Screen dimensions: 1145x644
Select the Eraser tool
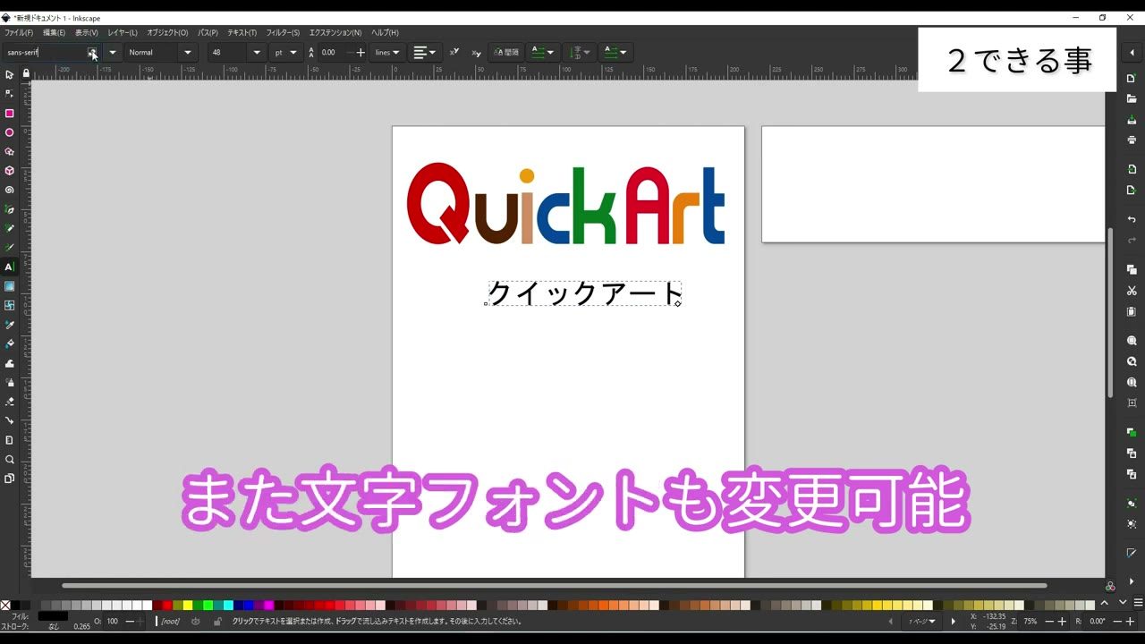(x=9, y=402)
